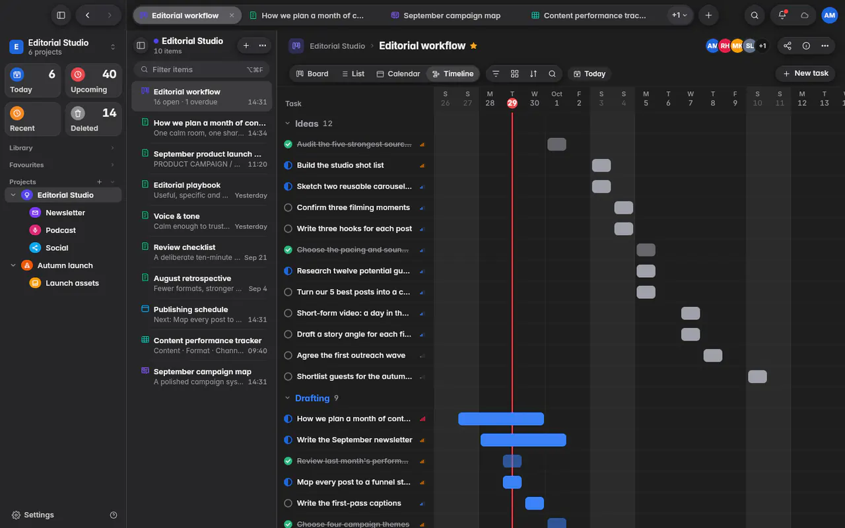Open the help icon beside Settings
845x528 pixels.
click(114, 515)
